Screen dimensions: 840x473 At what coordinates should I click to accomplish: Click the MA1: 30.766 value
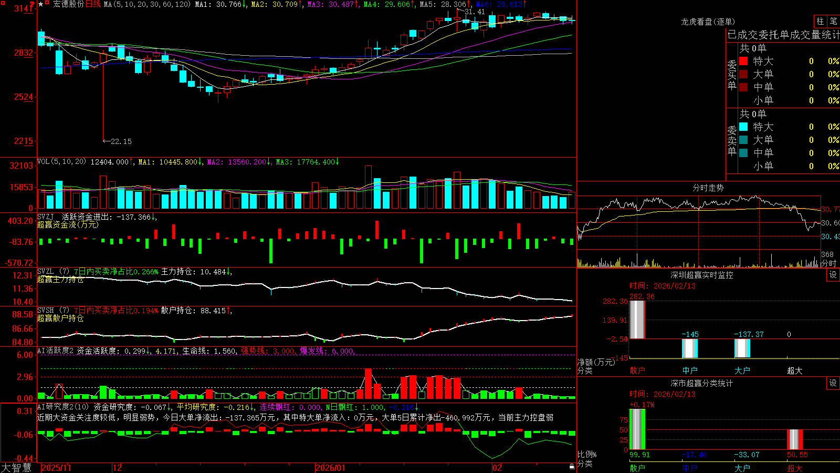220,4
